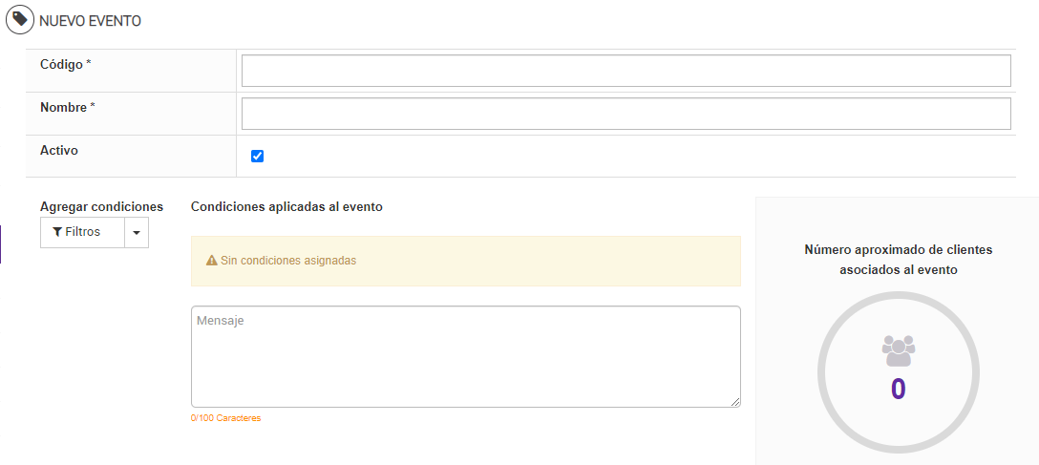
Task: Click the Agregar condiciones label
Action: (x=101, y=206)
